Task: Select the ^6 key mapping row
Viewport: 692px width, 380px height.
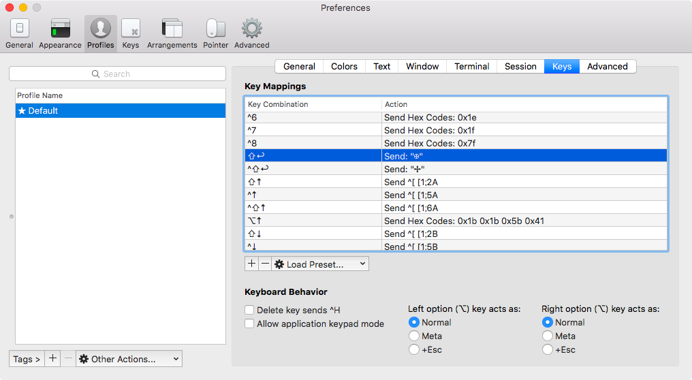Action: point(456,117)
